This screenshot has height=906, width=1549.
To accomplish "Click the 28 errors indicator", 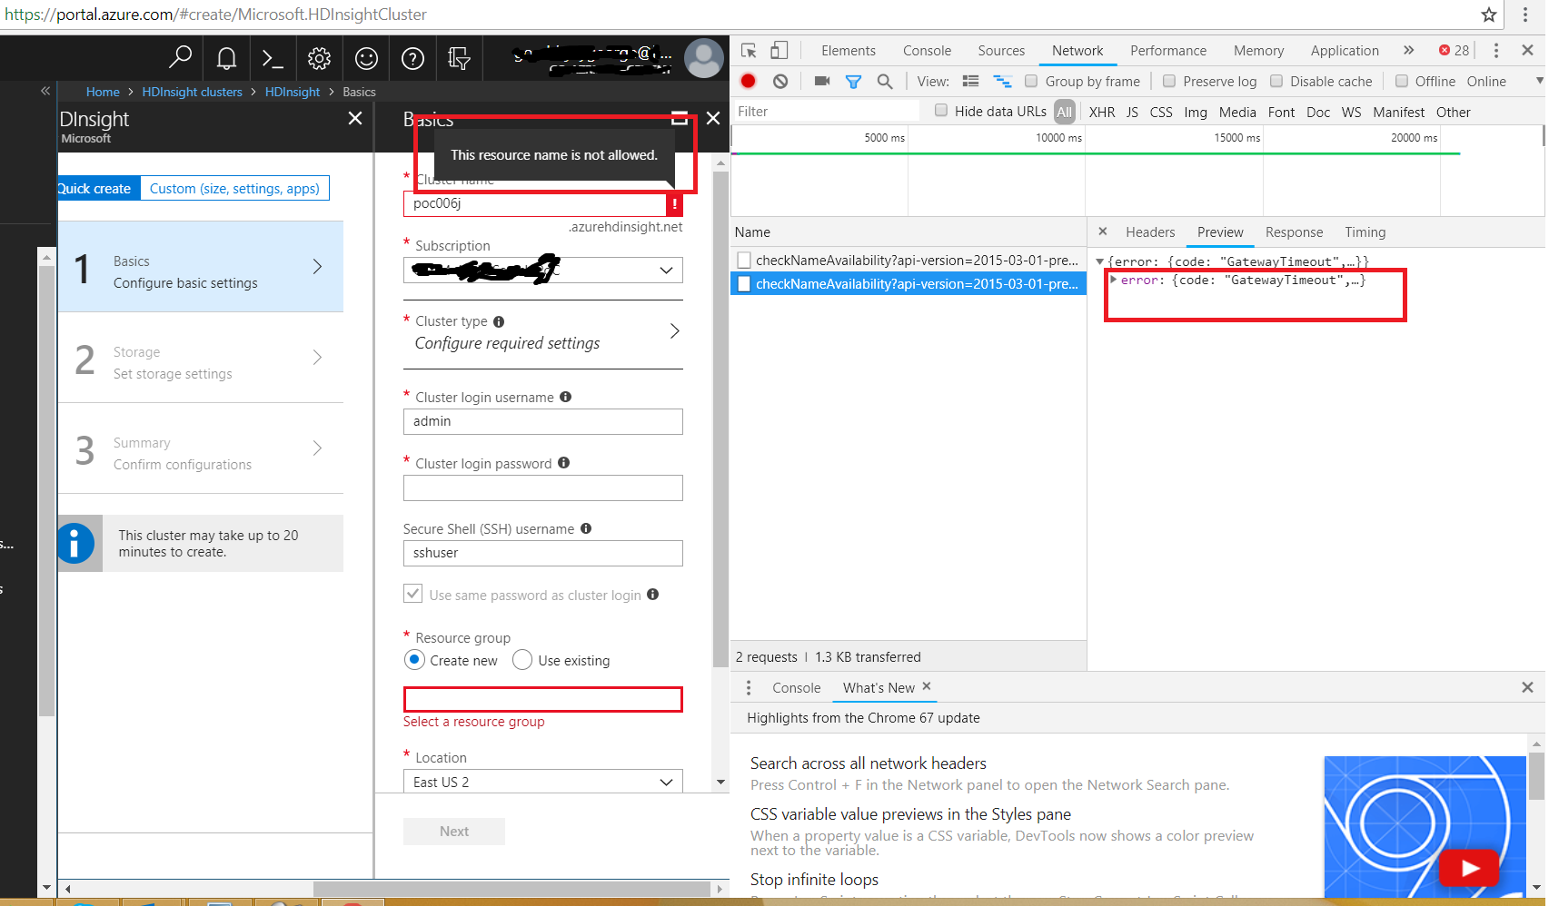I will tap(1454, 51).
